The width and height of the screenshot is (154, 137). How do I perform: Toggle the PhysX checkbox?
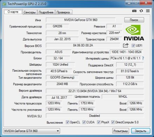coord(99,122)
